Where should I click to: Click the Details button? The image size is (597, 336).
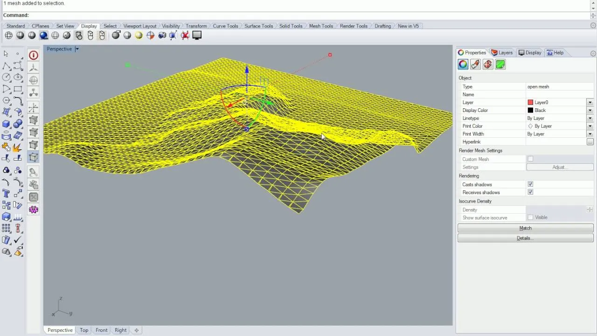pyautogui.click(x=525, y=238)
